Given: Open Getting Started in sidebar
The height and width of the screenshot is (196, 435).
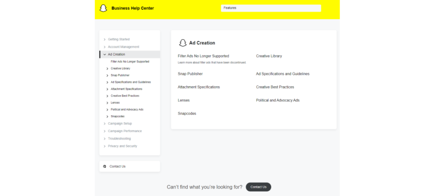Looking at the screenshot, I should coord(119,40).
